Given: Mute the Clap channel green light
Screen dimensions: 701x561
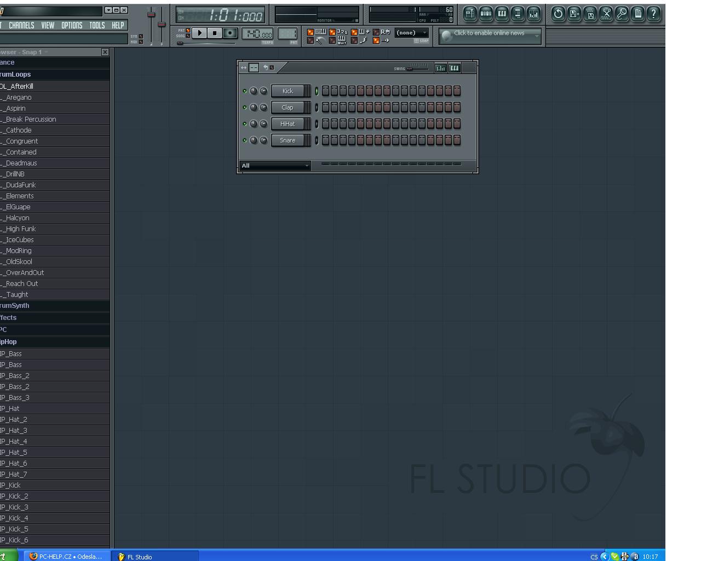Looking at the screenshot, I should click(x=245, y=107).
